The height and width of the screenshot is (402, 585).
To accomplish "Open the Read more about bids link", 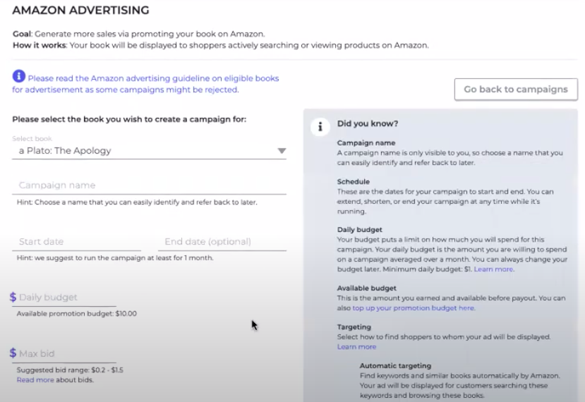I will coord(35,379).
